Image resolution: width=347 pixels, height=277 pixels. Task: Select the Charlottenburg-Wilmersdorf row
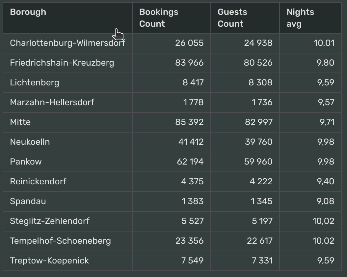(x=172, y=43)
